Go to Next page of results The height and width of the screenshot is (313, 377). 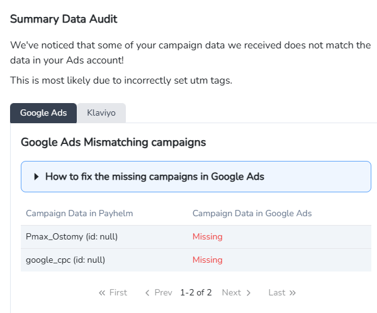click(x=237, y=293)
